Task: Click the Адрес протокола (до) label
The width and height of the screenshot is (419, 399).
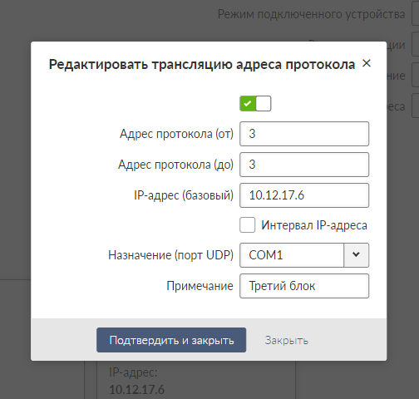Action: click(175, 165)
